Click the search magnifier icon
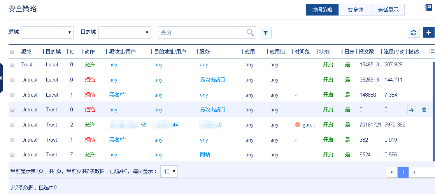The image size is (435, 194). (250, 33)
